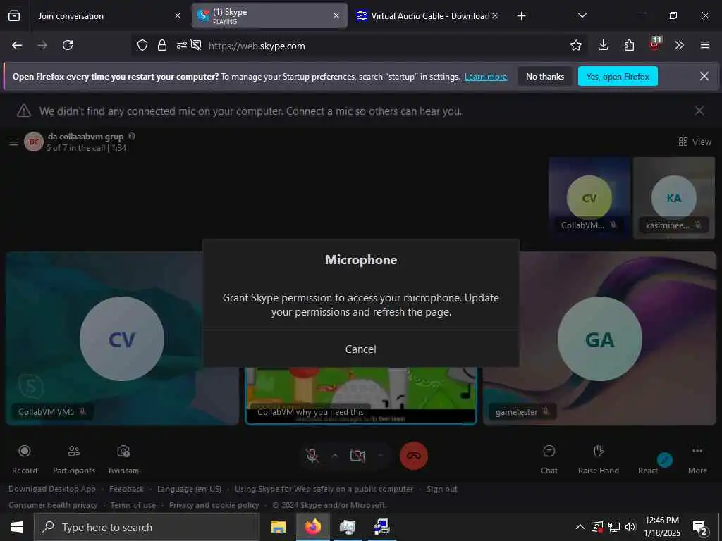This screenshot has height=541, width=722.
Task: Open Privacy and cookie policy link
Action: pos(214,505)
